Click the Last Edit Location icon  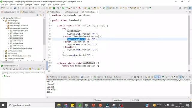132,8
